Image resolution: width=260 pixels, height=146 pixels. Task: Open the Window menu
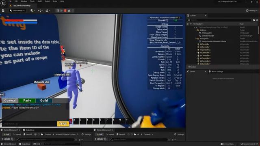coord(24,1)
